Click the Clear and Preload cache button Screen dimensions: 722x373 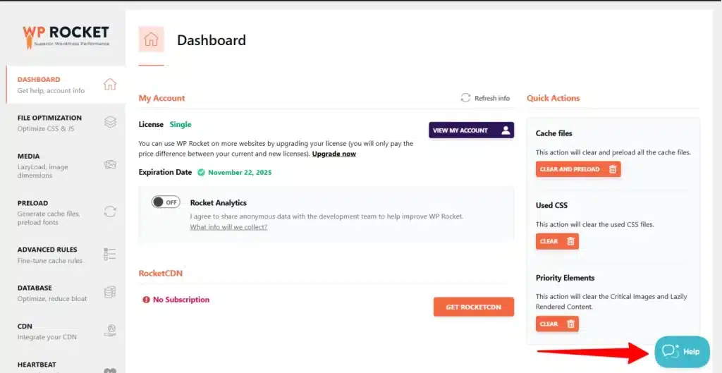click(578, 169)
